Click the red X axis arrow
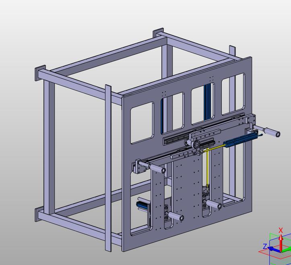This screenshot has width=291, height=265. pos(281,242)
